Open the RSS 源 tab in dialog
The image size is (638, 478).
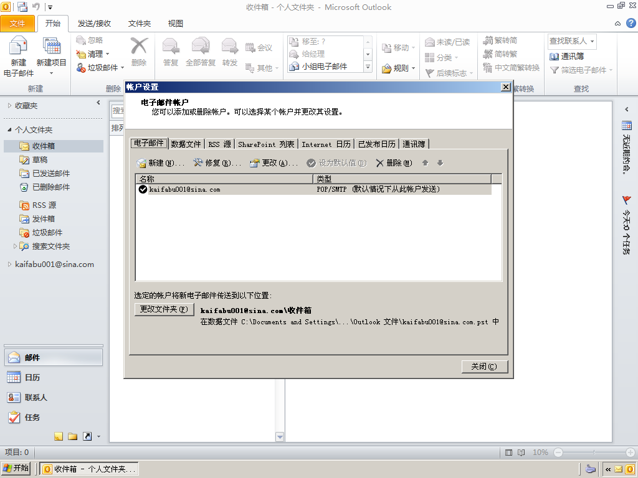coord(219,144)
